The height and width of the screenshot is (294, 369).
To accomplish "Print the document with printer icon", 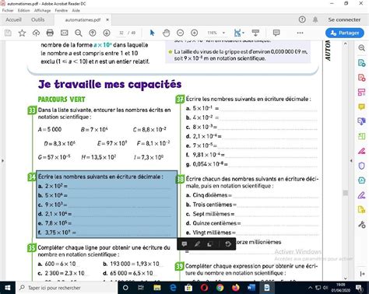I will 50,33.
